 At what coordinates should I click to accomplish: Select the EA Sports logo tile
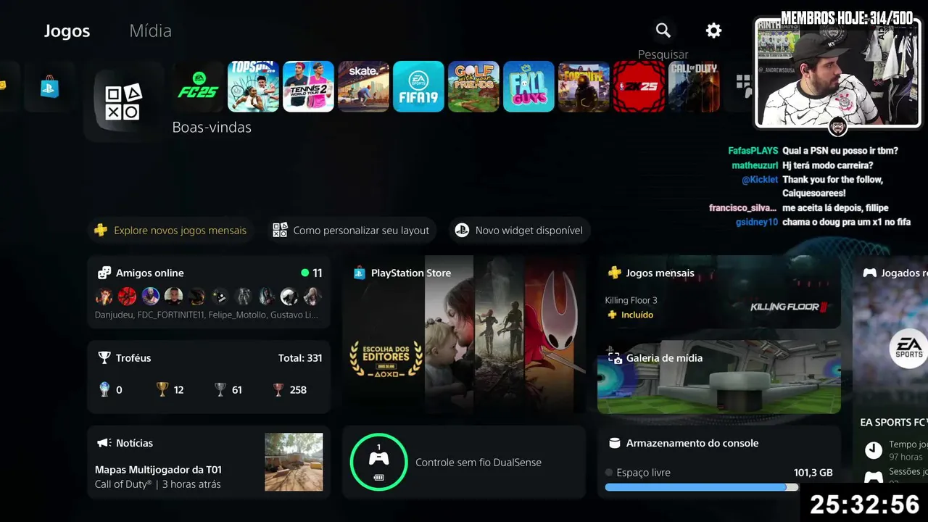(x=908, y=348)
